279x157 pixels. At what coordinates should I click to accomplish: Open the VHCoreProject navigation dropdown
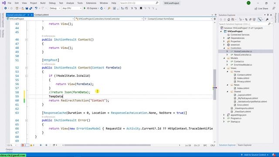pos(40,19)
